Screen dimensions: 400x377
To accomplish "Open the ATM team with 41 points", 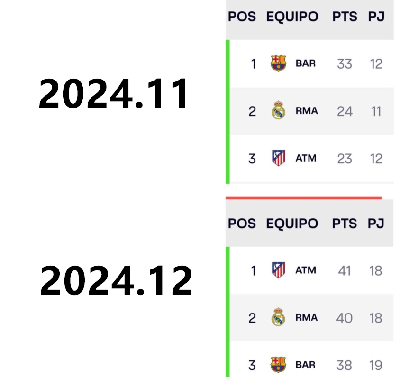I will pos(306,270).
